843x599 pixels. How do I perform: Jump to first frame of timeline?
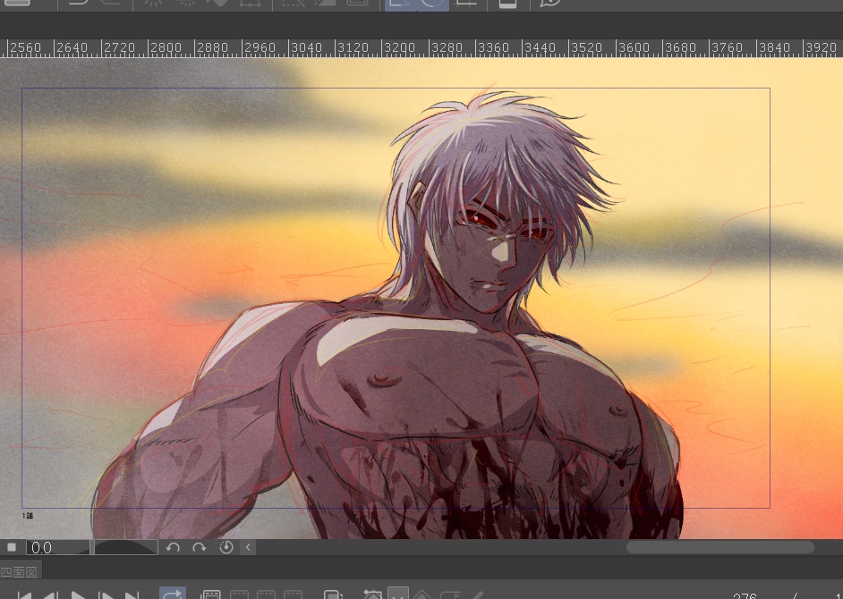(x=24, y=595)
